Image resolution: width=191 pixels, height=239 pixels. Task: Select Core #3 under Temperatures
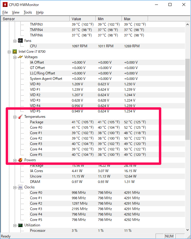(107, 144)
